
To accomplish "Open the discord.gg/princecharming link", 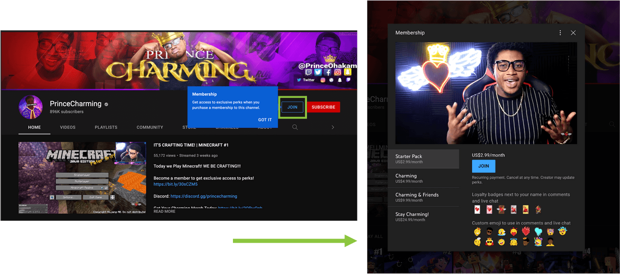I will pos(204,196).
